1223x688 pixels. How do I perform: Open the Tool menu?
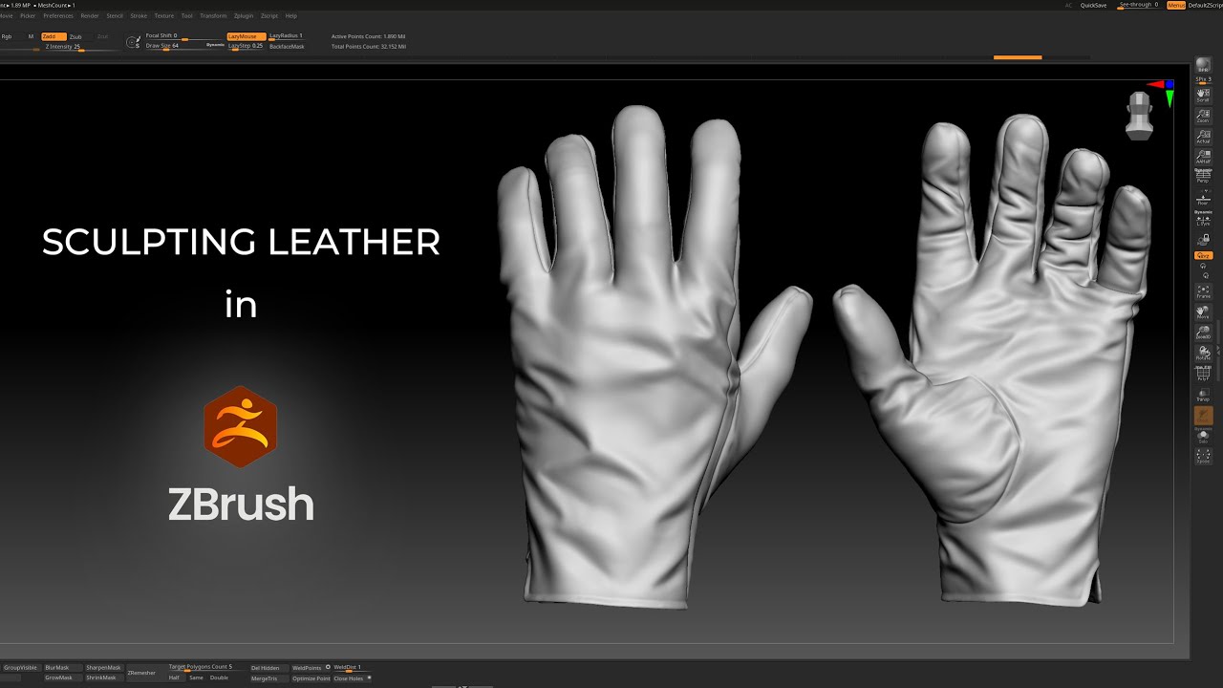point(187,16)
